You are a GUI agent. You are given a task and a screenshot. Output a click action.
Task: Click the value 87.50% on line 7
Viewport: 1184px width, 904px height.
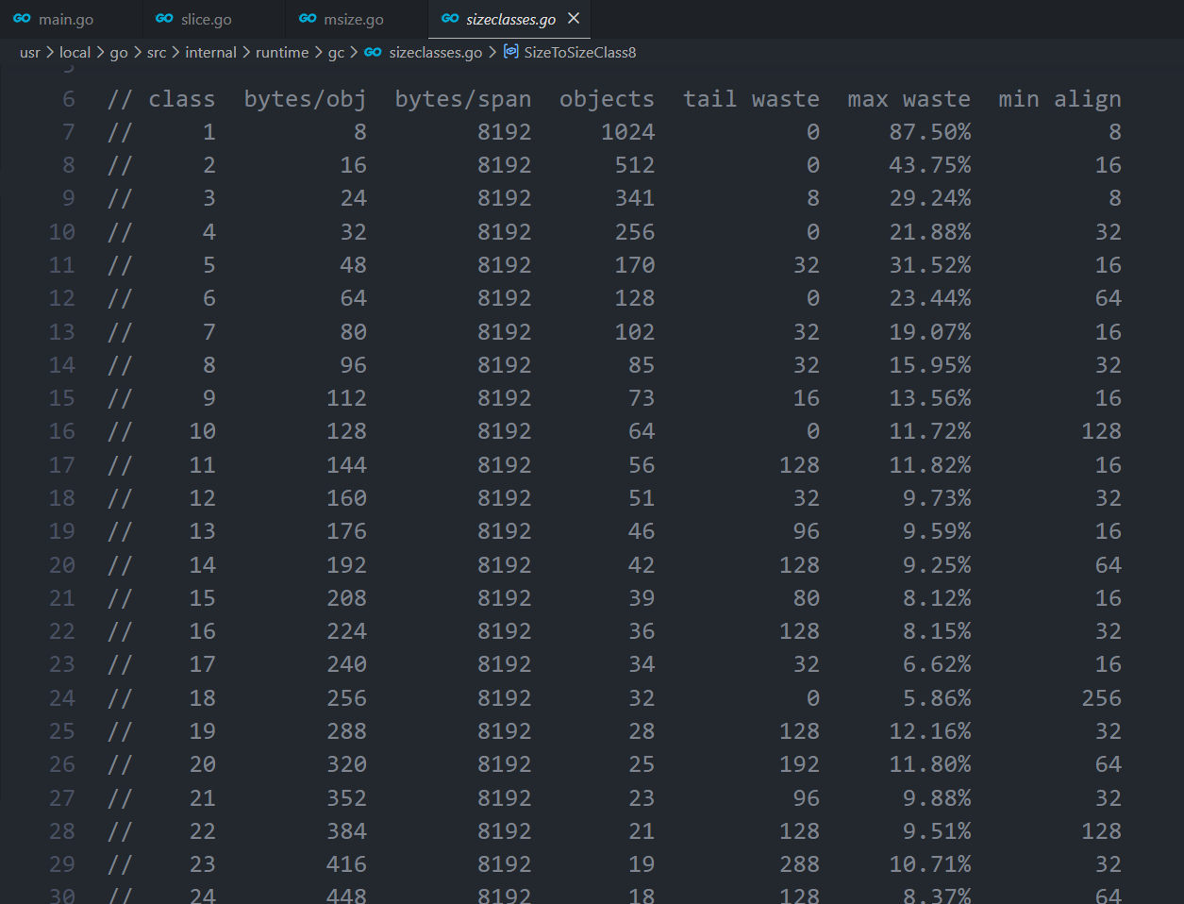point(929,132)
